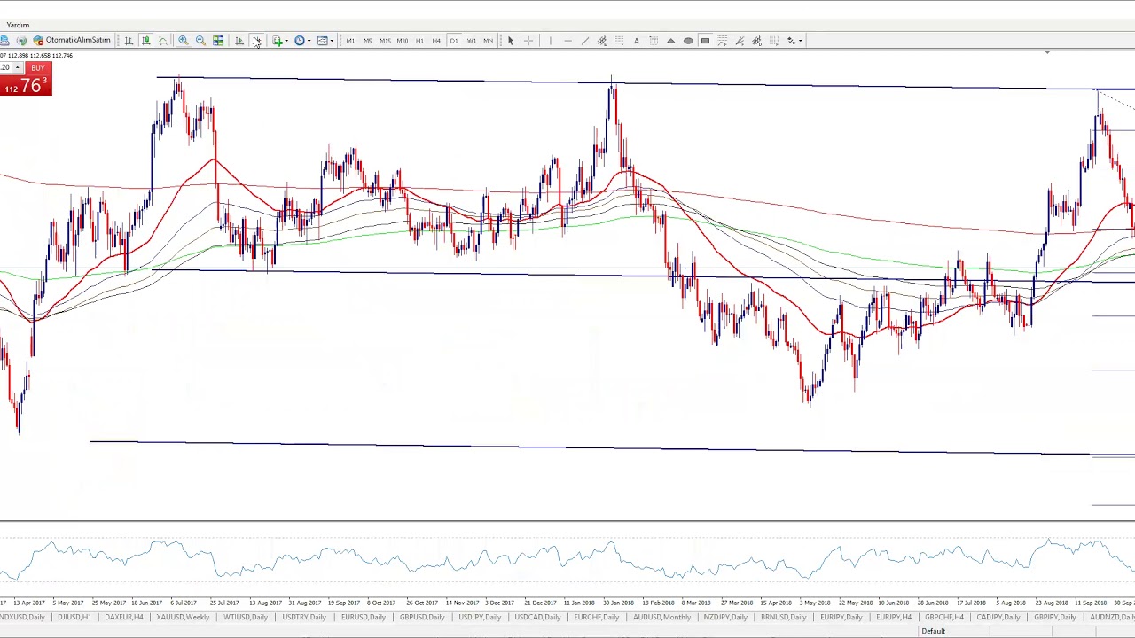Expand the periodicity clock dropdown
Screen dimensions: 1135x638
pos(309,41)
